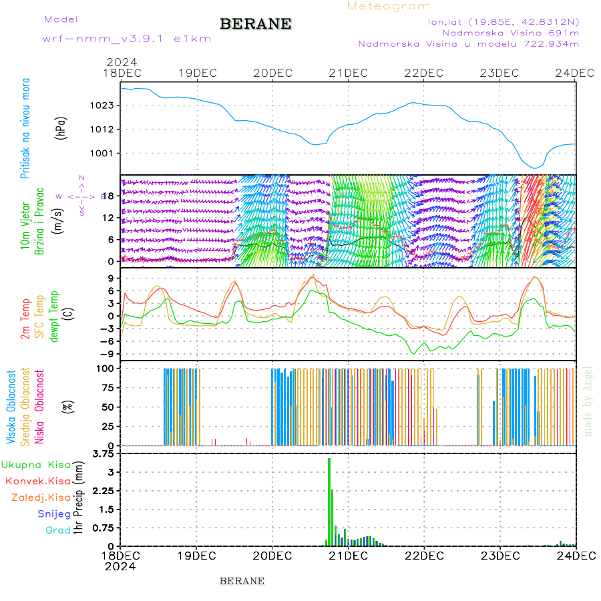Click the "Grad" legend entry
This screenshot has width=601, height=601.
(x=58, y=530)
